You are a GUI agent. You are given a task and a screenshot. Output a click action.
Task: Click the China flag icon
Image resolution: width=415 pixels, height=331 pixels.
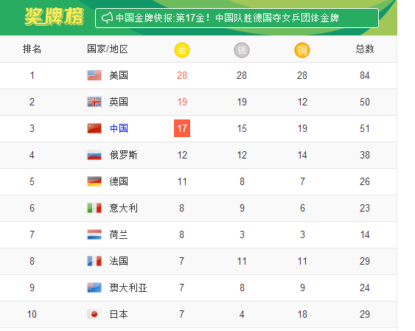[x=94, y=128]
